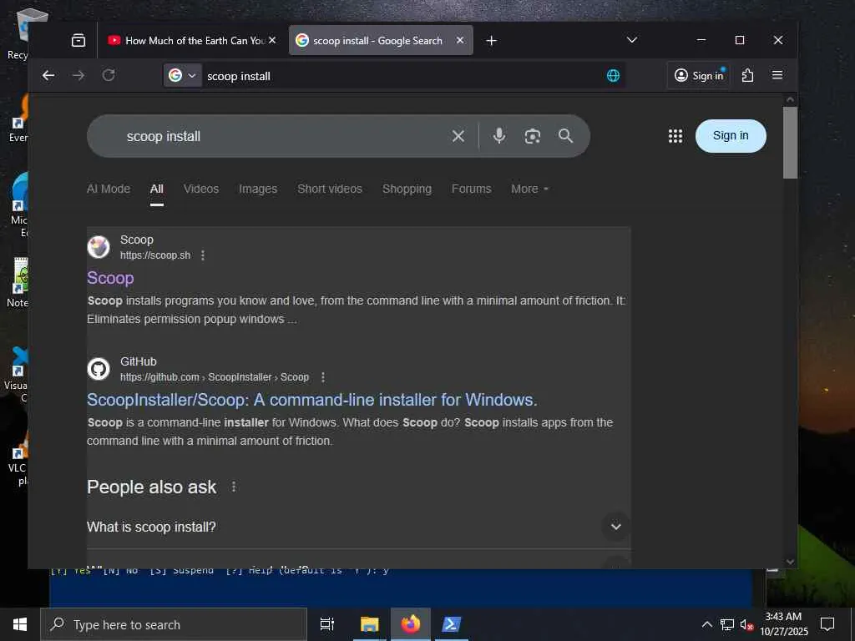Switch to AI Mode tab
The height and width of the screenshot is (641, 855).
click(109, 189)
